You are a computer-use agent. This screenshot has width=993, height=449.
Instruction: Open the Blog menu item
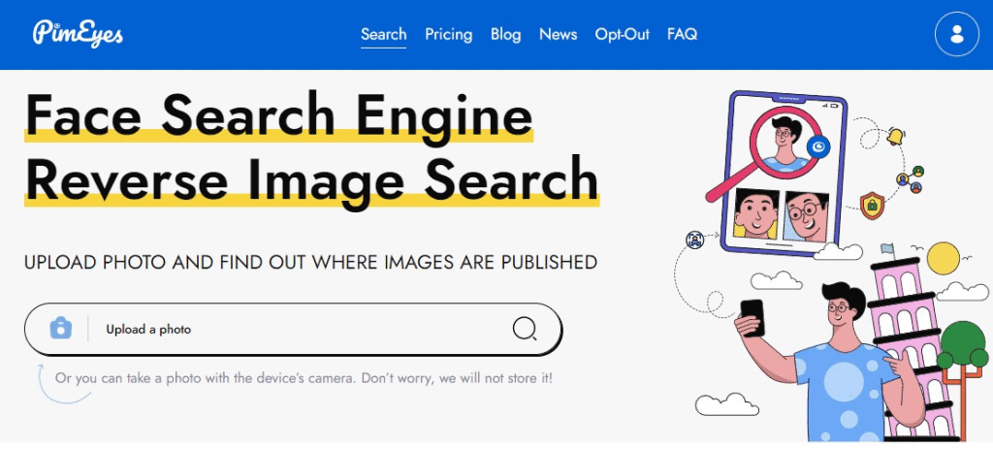(x=505, y=34)
